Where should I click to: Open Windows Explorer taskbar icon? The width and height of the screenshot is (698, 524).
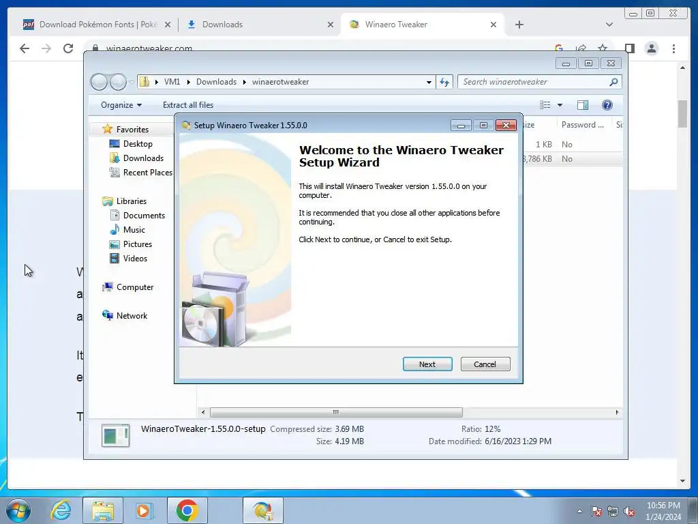(x=103, y=510)
